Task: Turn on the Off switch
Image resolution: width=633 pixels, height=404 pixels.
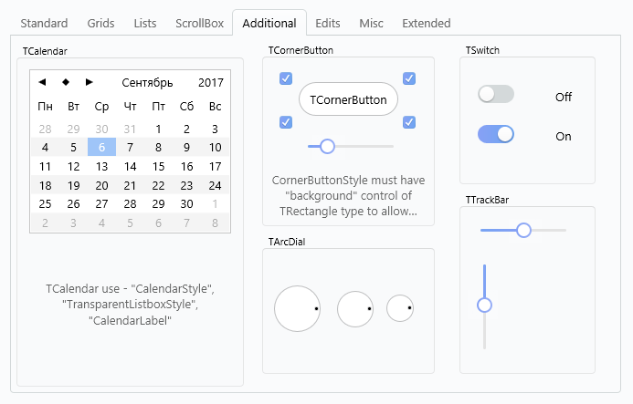Action: click(x=496, y=94)
